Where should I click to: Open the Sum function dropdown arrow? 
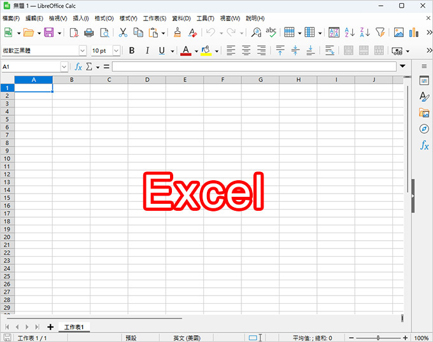[98, 67]
